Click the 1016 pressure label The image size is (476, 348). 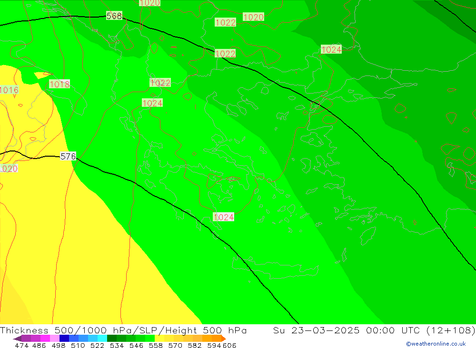[x=9, y=90]
